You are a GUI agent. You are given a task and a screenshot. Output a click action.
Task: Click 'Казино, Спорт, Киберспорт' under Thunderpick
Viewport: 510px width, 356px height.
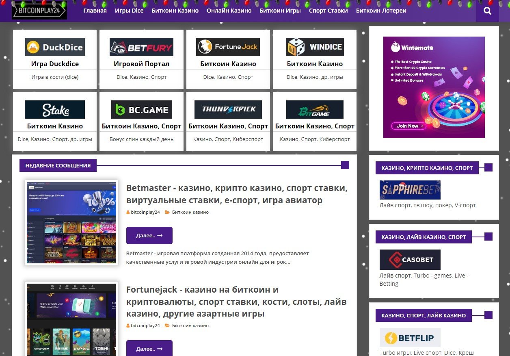[228, 139]
